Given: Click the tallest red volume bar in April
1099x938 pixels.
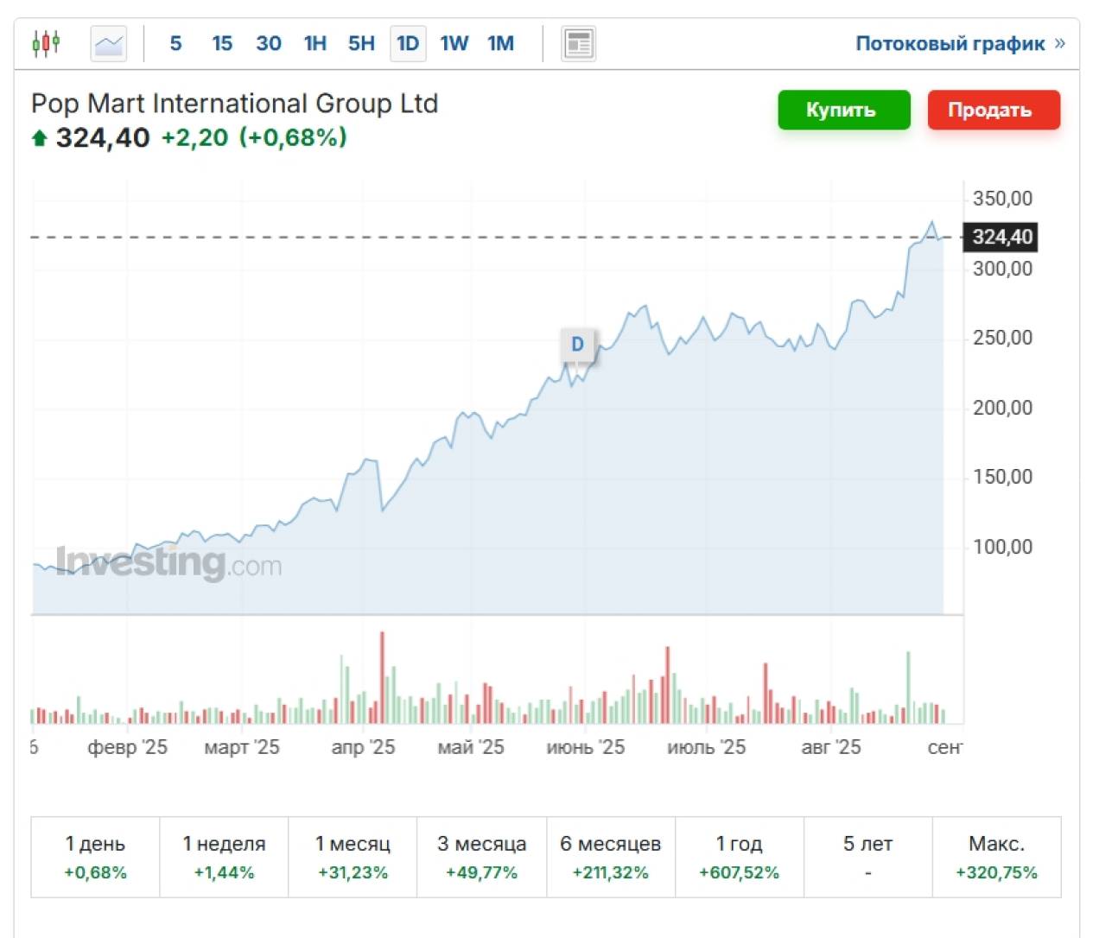Looking at the screenshot, I should pyautogui.click(x=382, y=678).
